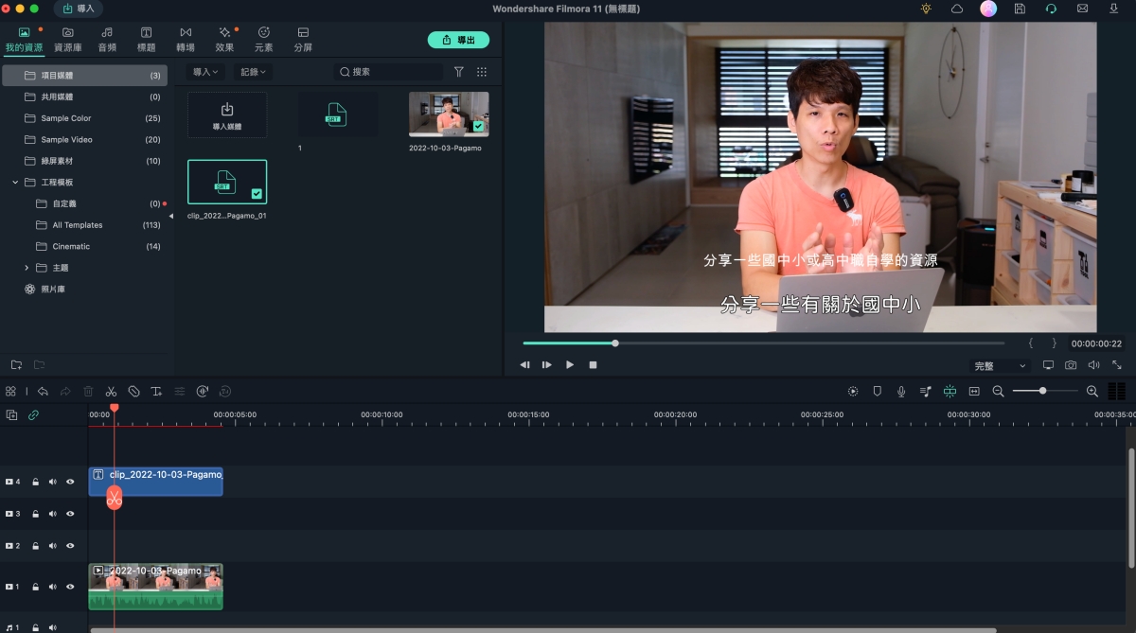Image resolution: width=1136 pixels, height=633 pixels.
Task: Open the 完整 preview quality dropdown
Action: (x=1001, y=365)
